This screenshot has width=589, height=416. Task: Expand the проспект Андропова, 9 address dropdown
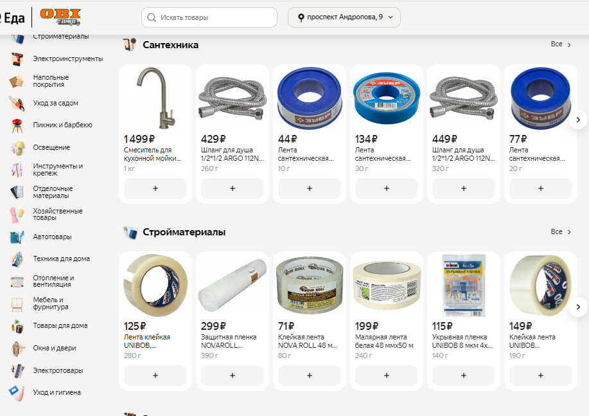pyautogui.click(x=344, y=17)
